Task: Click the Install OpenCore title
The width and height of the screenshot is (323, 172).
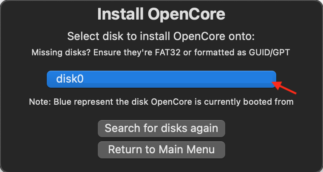Action: [161, 14]
